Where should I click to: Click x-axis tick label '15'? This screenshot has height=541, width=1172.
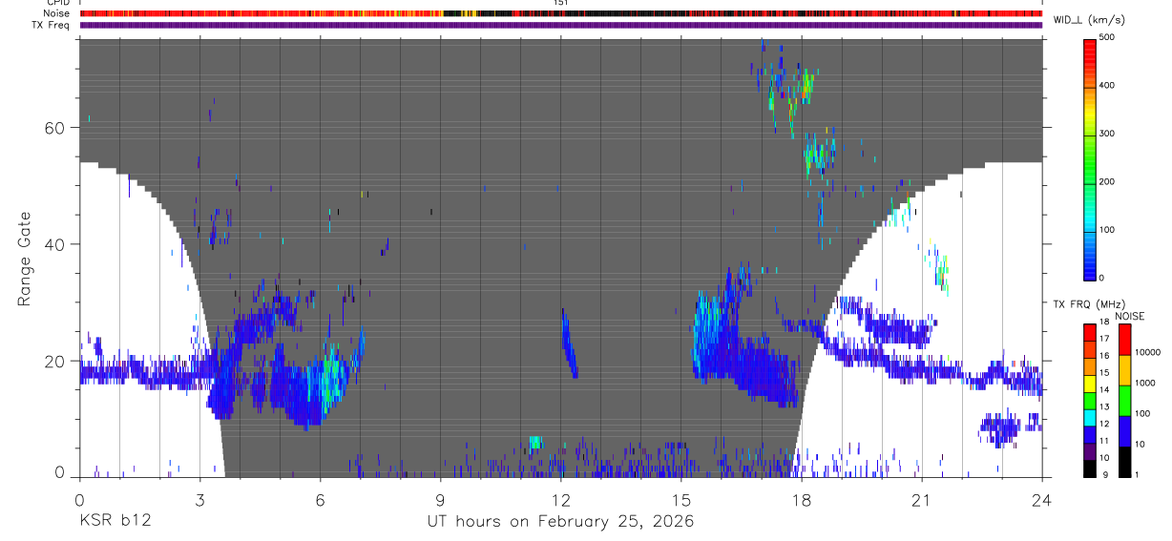(681, 499)
